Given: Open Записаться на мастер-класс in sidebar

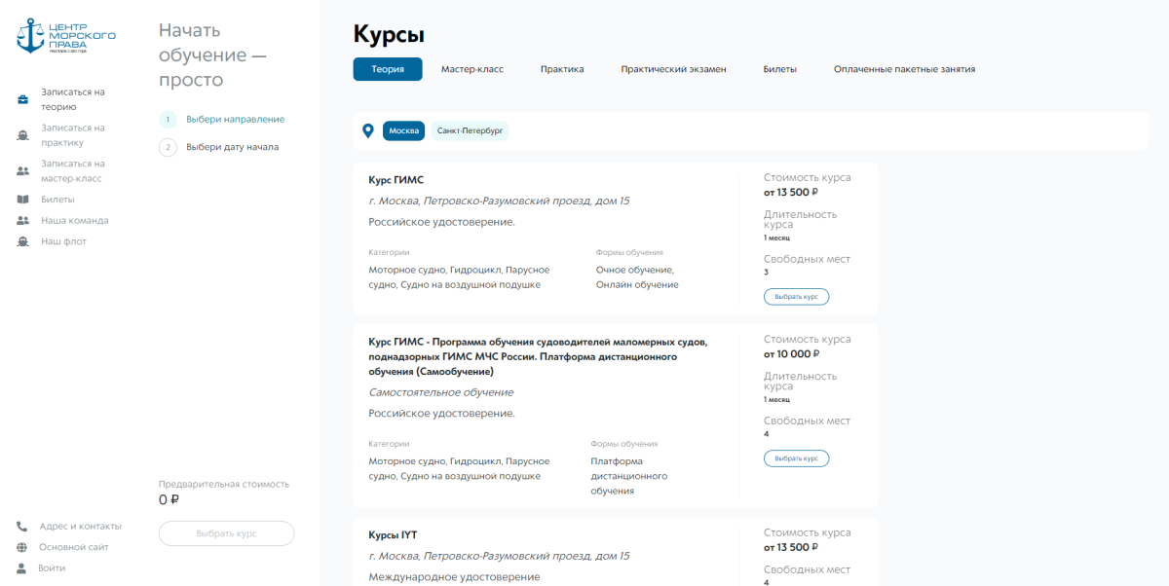Looking at the screenshot, I should (x=73, y=171).
